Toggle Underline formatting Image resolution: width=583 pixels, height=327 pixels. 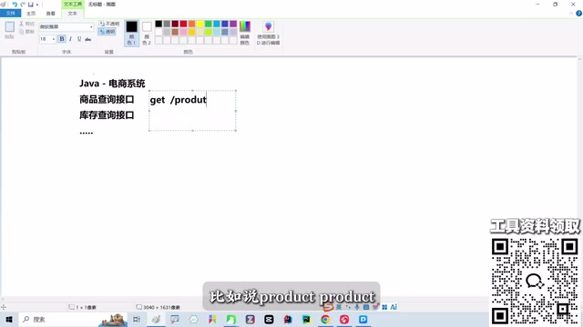pyautogui.click(x=79, y=39)
